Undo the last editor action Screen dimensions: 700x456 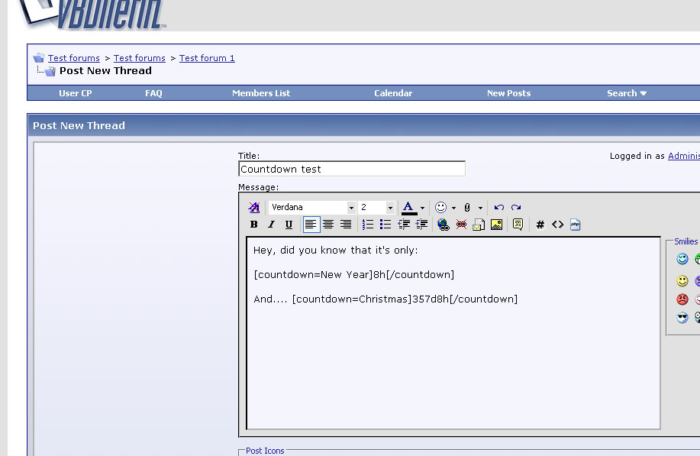tap(498, 208)
